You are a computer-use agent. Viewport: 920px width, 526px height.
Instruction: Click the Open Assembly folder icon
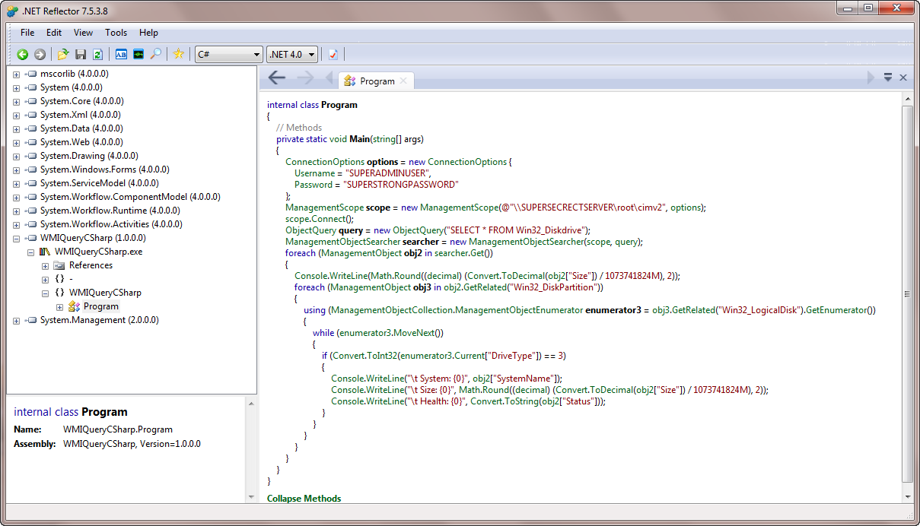pyautogui.click(x=63, y=54)
